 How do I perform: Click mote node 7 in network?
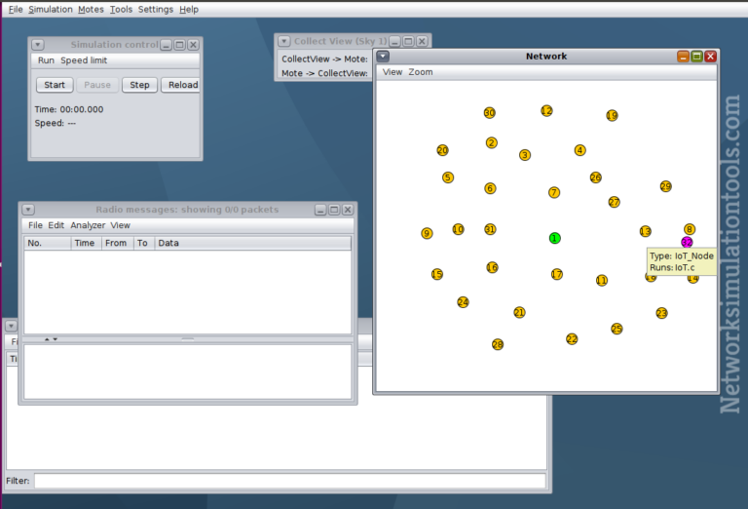[554, 192]
